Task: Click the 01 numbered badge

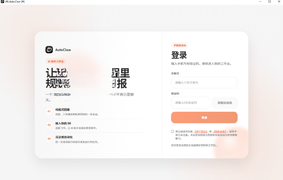Action: pyautogui.click(x=49, y=111)
